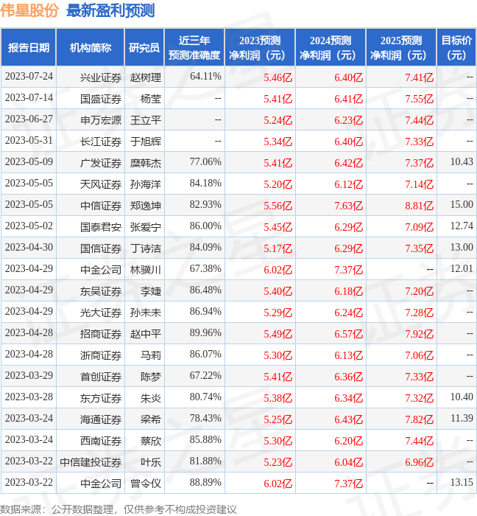Click 东方证券 institution name

coord(101,399)
